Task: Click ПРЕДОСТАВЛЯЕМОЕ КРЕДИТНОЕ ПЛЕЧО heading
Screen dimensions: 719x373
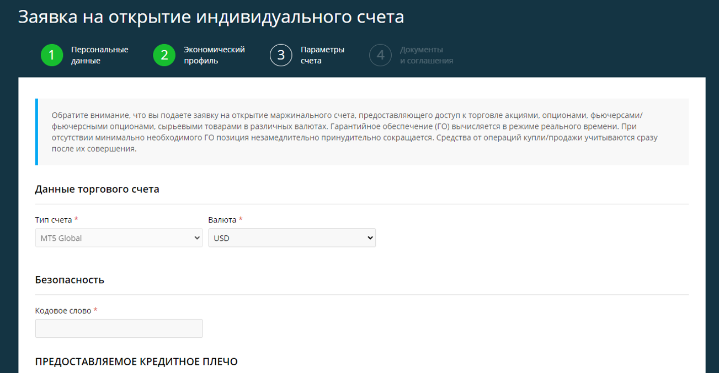Action: coord(136,362)
